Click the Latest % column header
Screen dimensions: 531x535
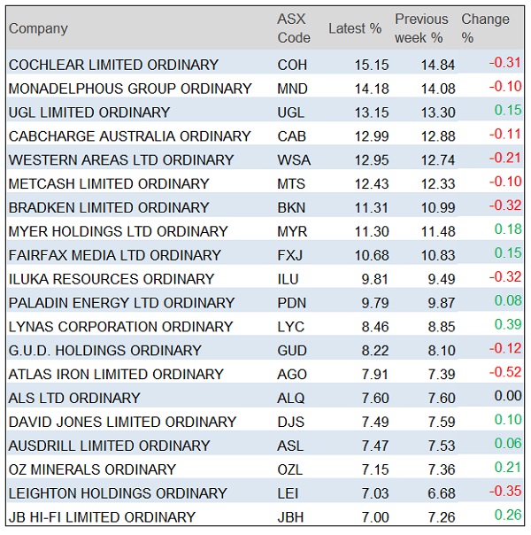click(x=354, y=28)
